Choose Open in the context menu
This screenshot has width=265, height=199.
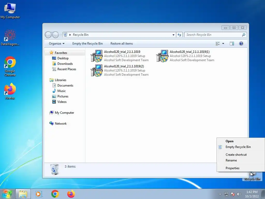[x=241, y=141]
